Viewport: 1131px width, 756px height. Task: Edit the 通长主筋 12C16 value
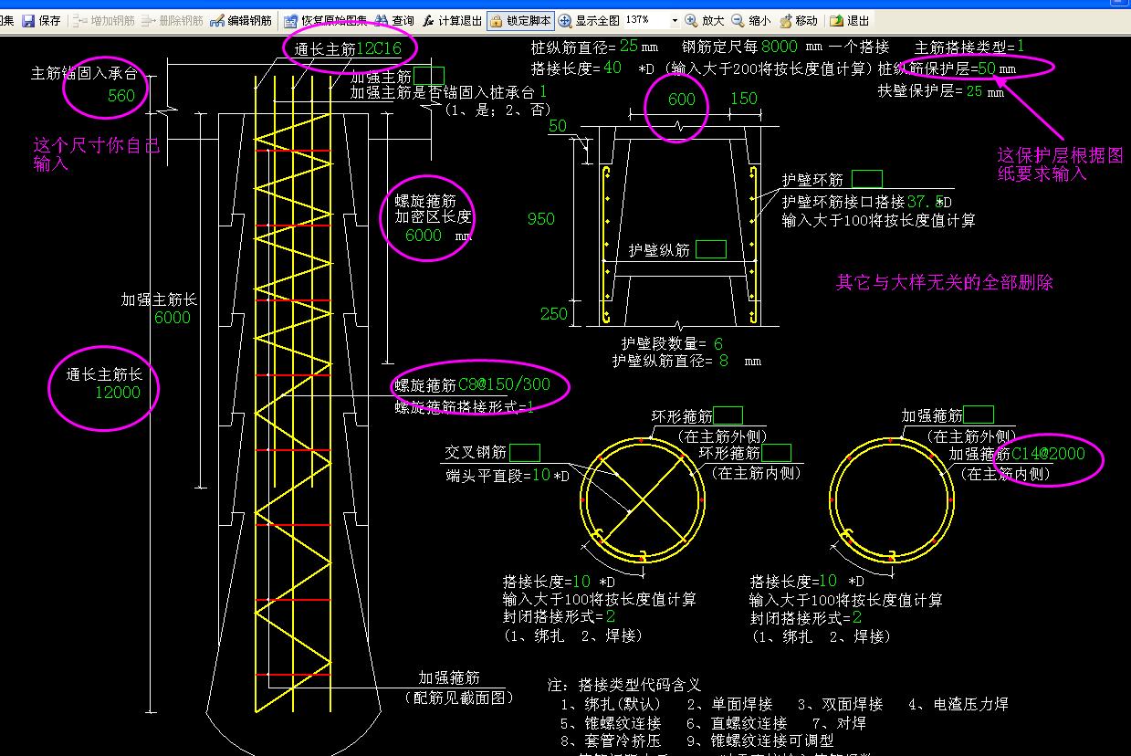click(379, 49)
